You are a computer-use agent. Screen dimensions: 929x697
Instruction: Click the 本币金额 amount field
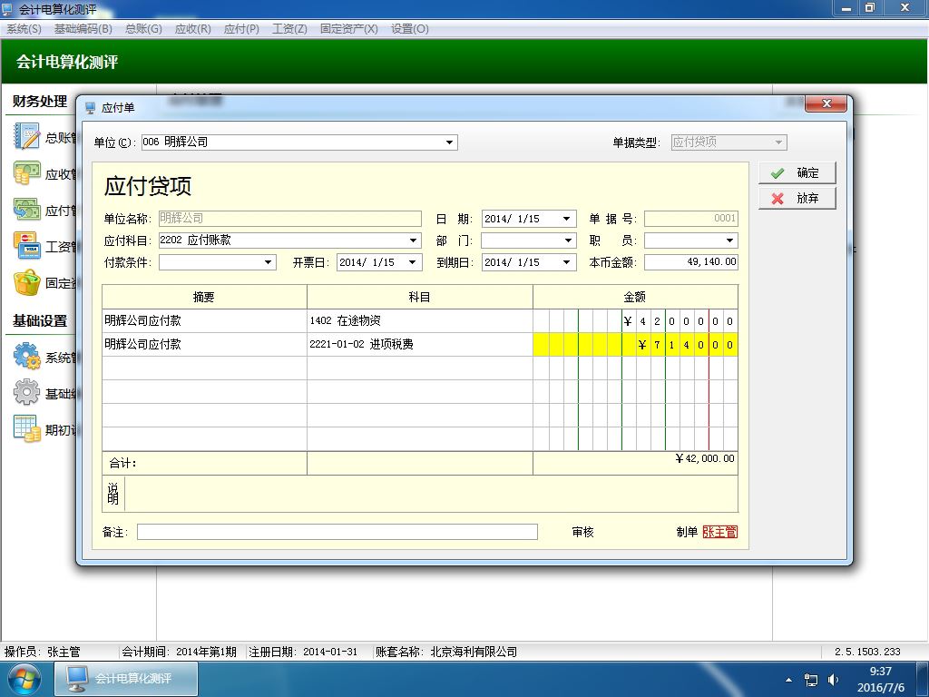[x=690, y=262]
